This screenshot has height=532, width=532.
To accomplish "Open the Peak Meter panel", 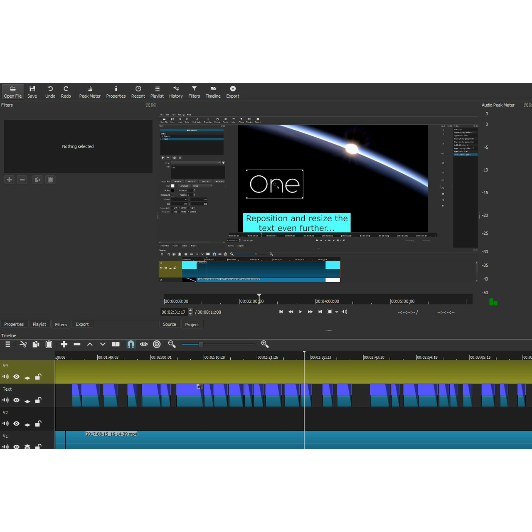I will (90, 91).
